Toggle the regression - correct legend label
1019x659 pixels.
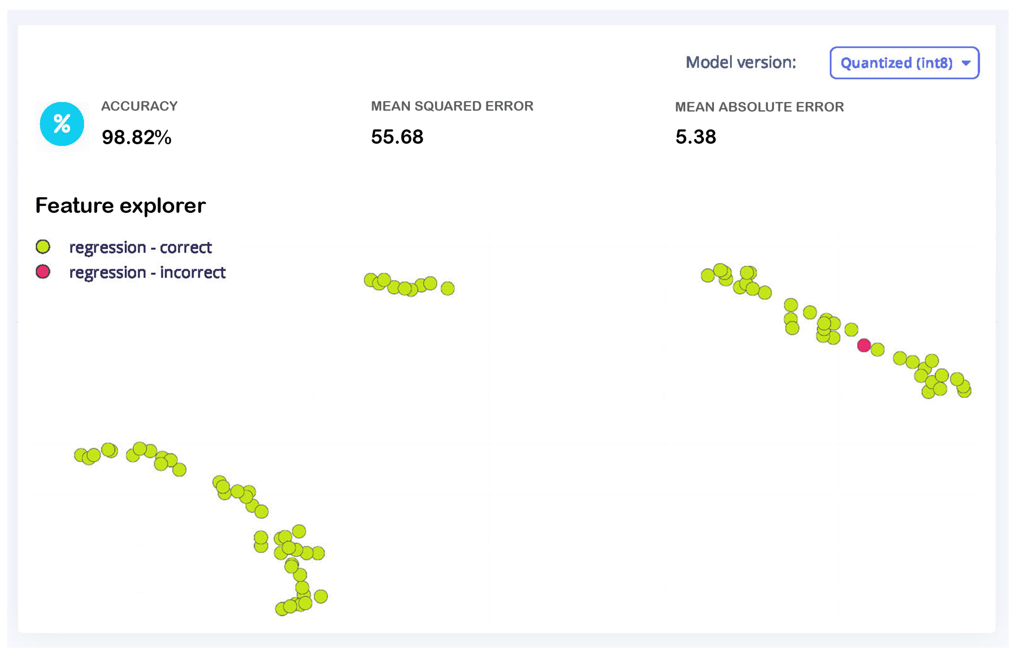140,247
